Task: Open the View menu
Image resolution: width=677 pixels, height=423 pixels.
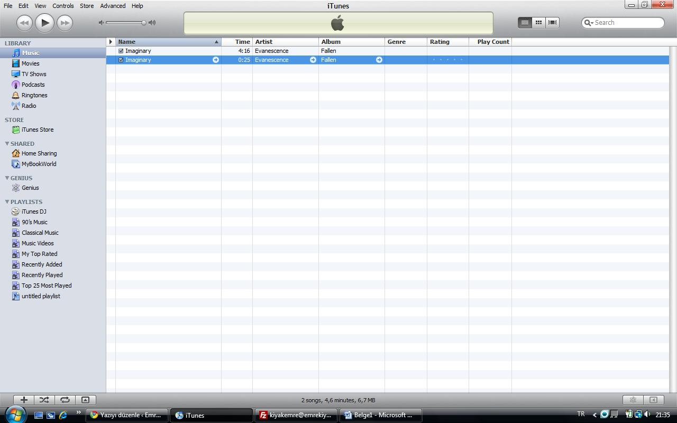Action: [40, 6]
